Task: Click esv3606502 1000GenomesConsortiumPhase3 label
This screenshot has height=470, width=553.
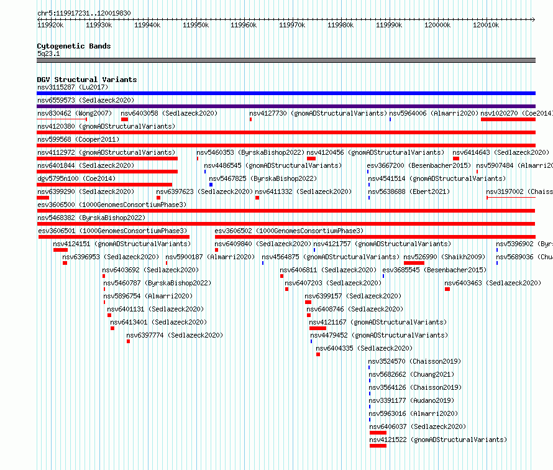Action: point(289,231)
